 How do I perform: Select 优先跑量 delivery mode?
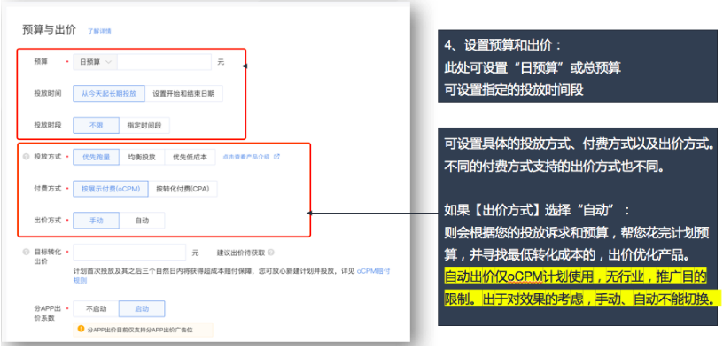pyautogui.click(x=96, y=157)
